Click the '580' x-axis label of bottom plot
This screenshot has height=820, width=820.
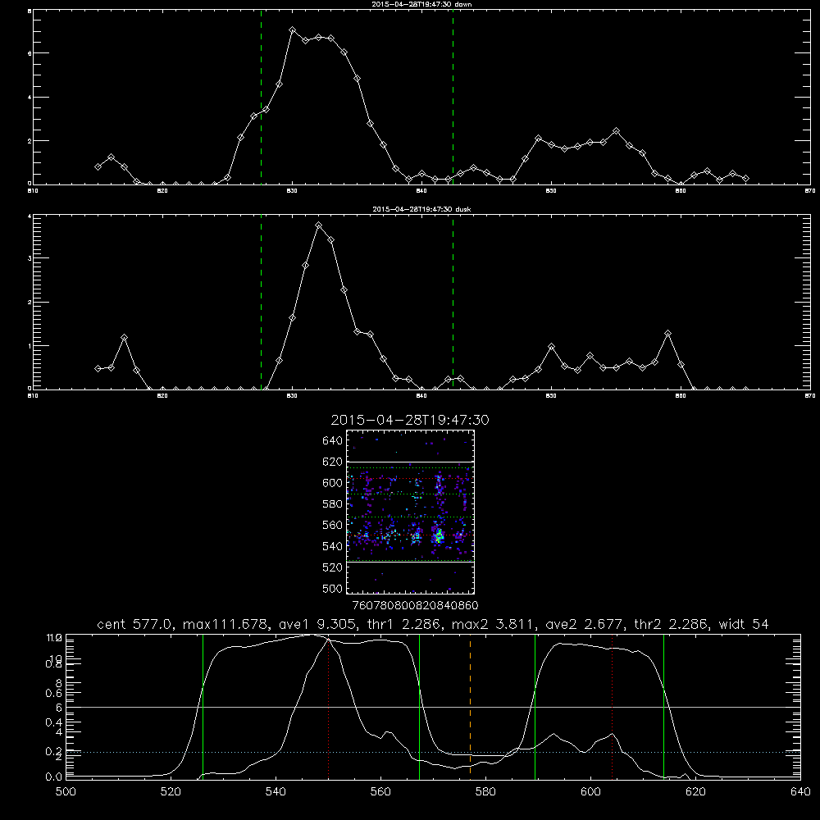pos(485,792)
